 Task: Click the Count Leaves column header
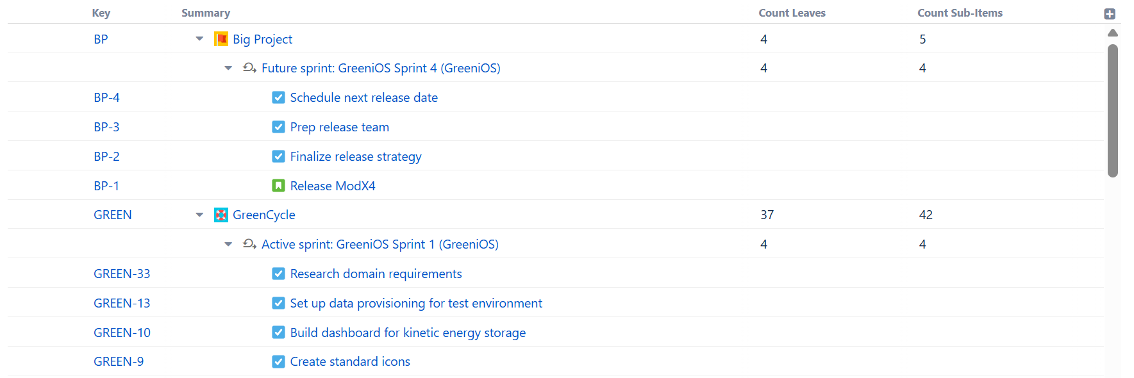(792, 13)
